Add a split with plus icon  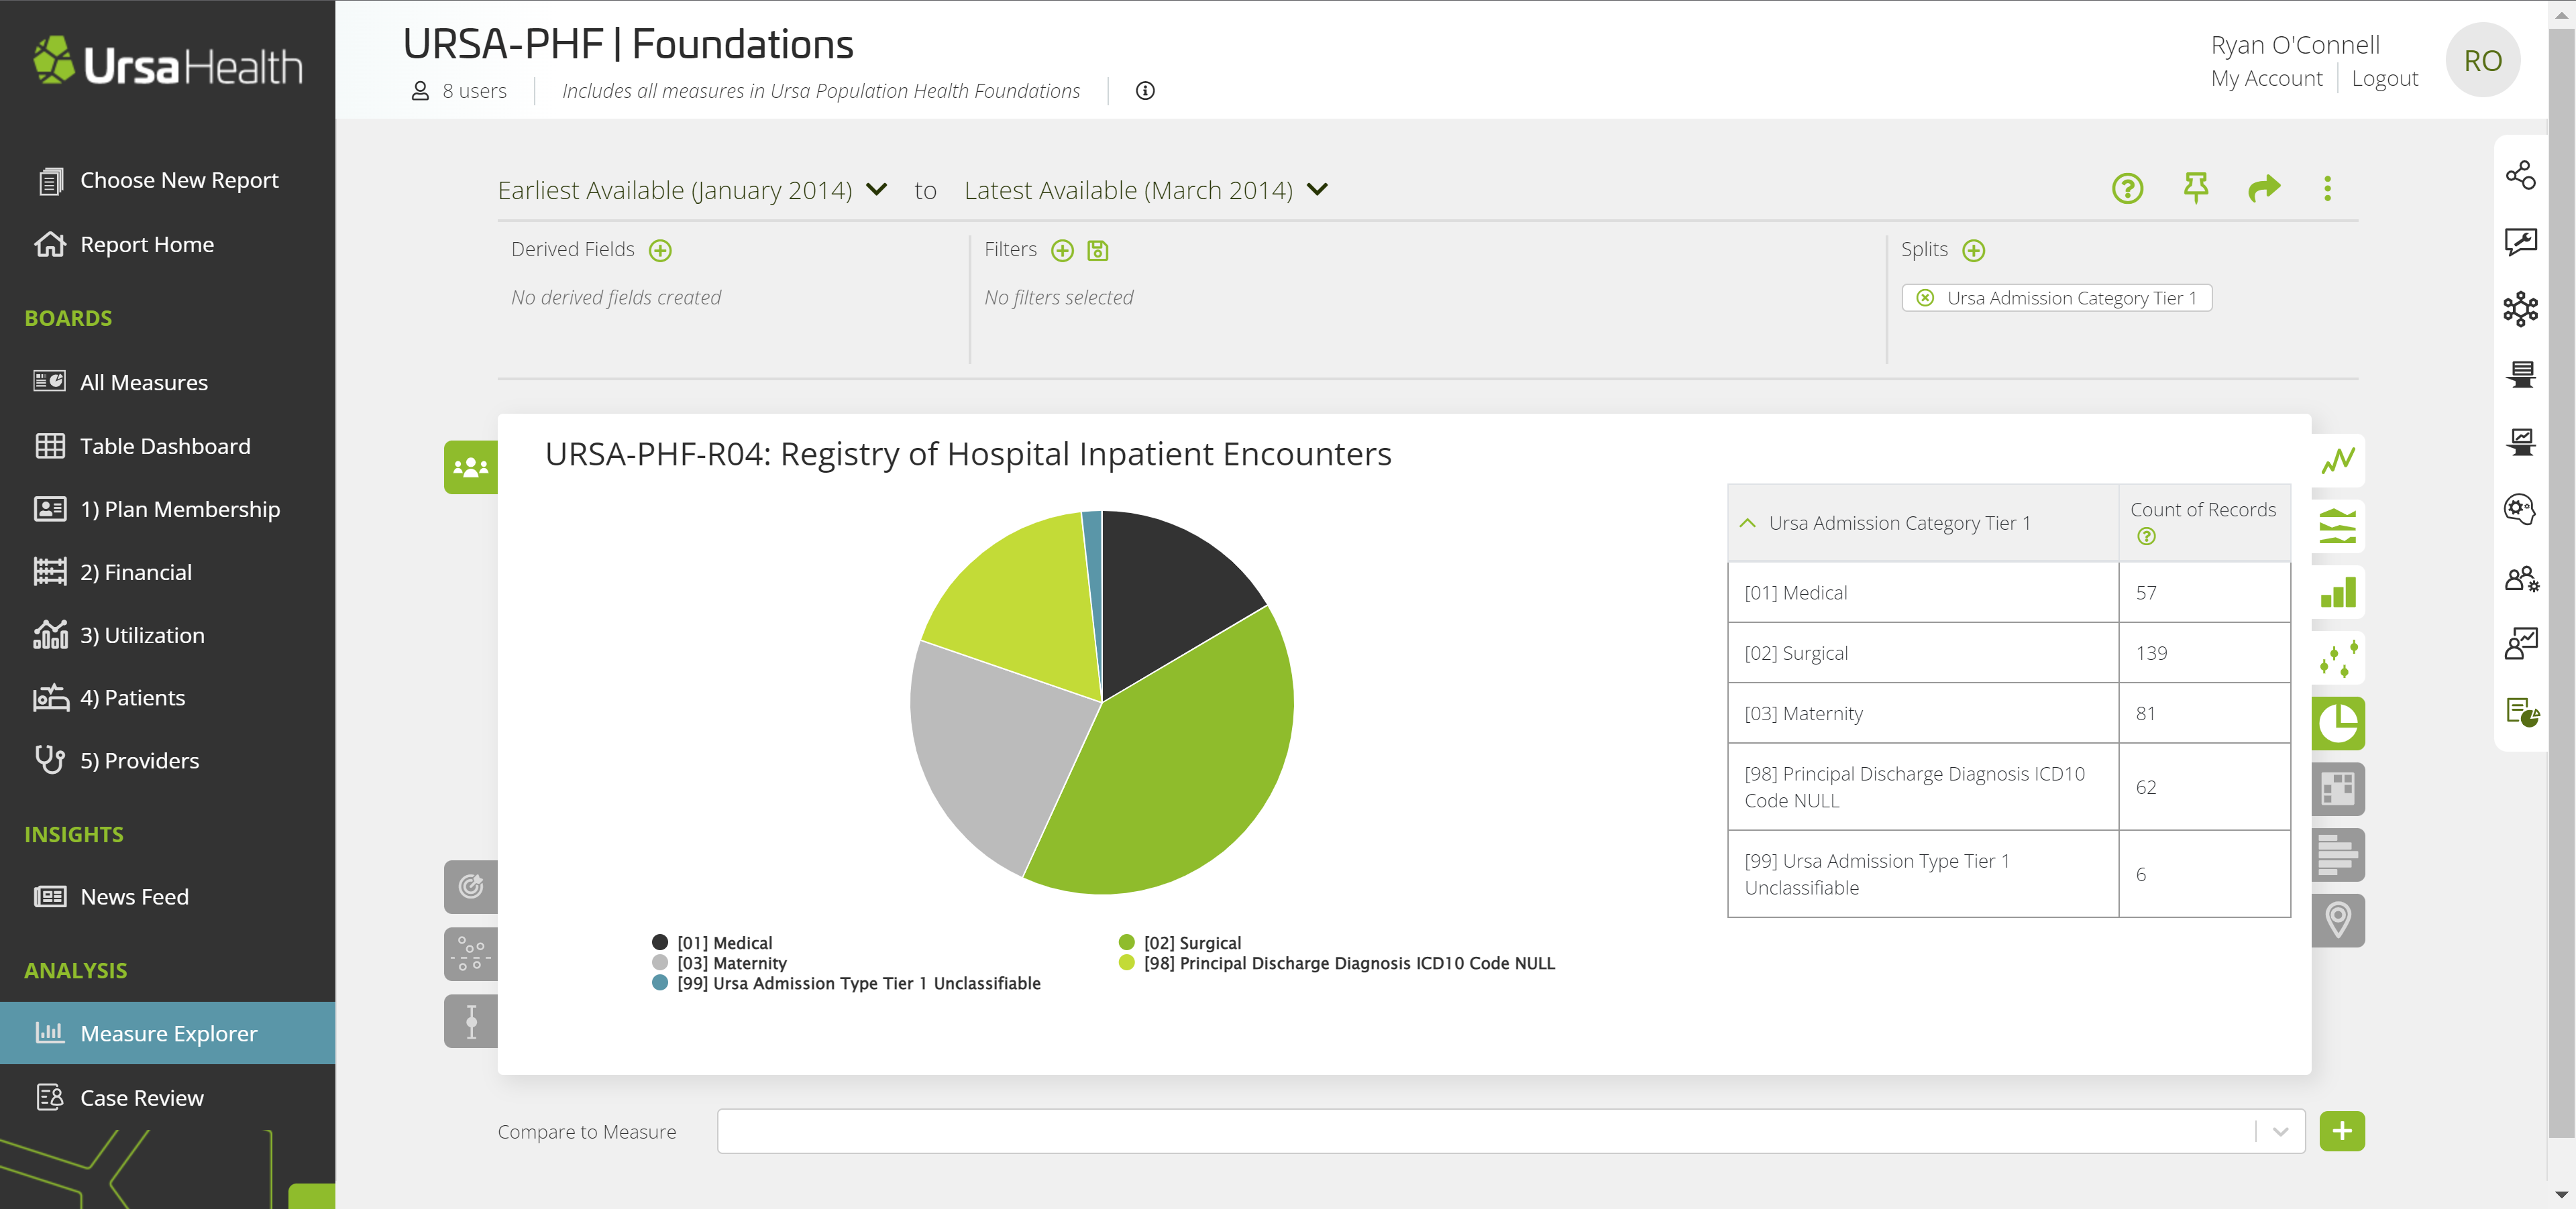1973,250
